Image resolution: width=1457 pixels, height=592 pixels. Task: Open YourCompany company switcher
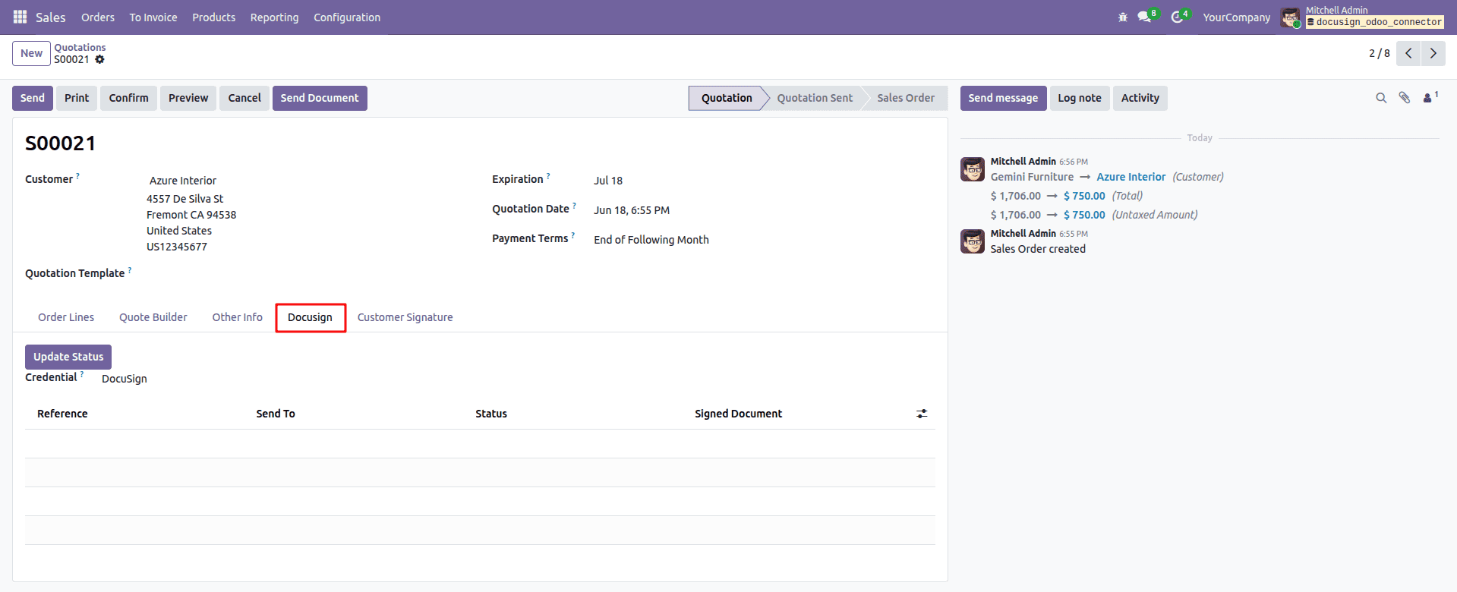tap(1236, 17)
